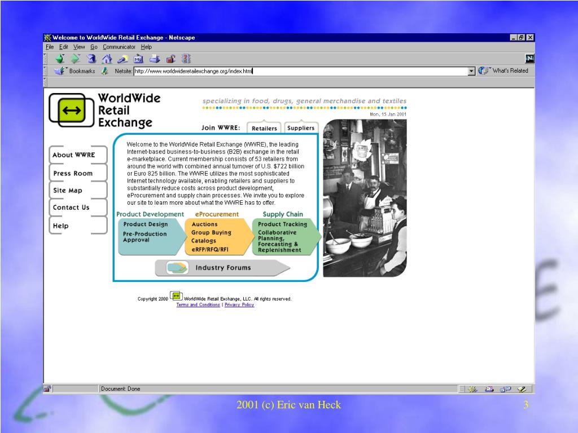Open the Bookmarks icon in location bar

coord(59,70)
